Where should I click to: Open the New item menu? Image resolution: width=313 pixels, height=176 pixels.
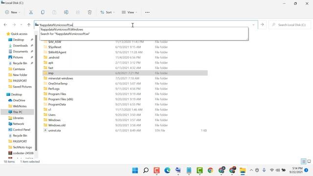13,12
